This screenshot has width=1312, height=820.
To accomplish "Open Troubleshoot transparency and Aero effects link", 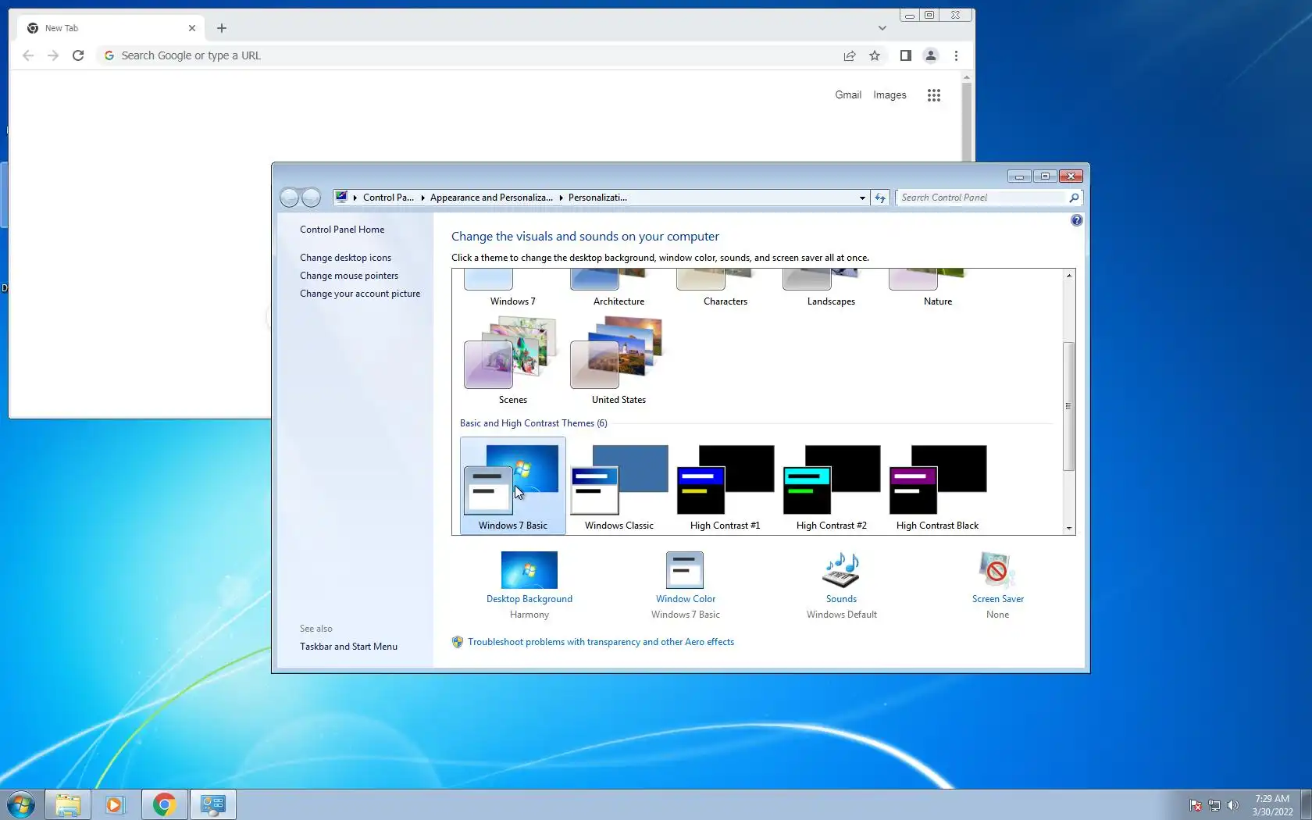I will pos(601,642).
